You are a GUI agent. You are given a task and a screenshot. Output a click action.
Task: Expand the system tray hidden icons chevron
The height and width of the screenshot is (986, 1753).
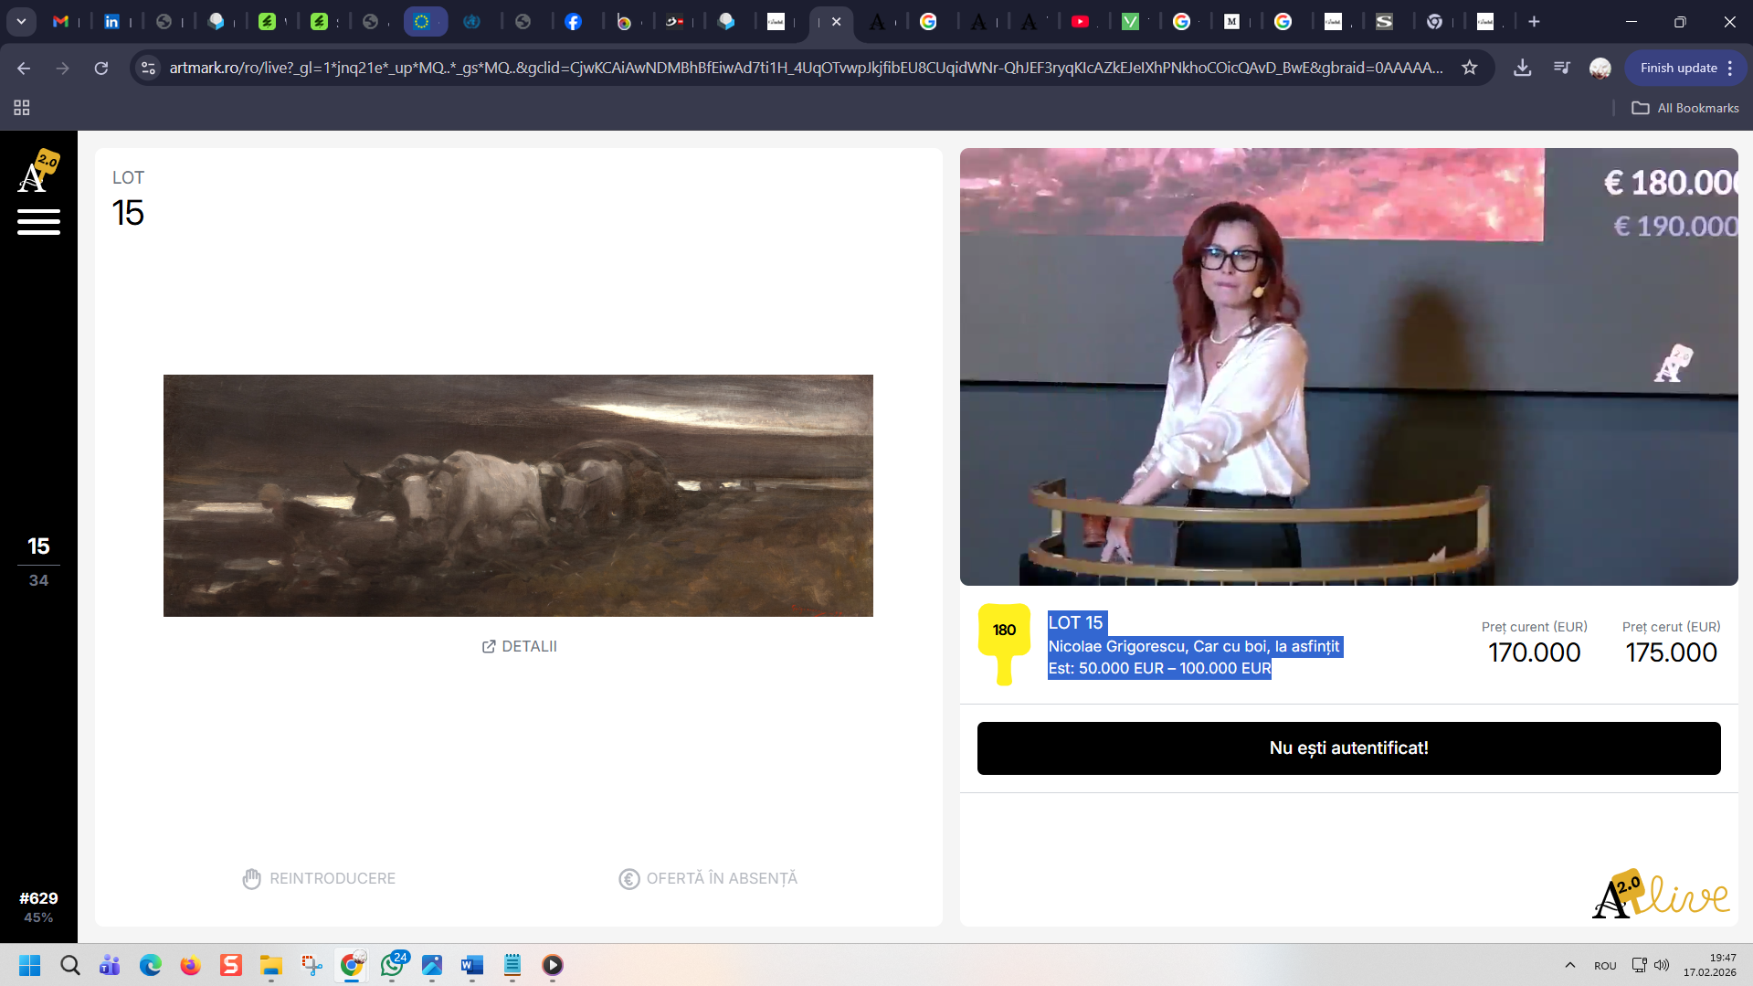(x=1569, y=965)
